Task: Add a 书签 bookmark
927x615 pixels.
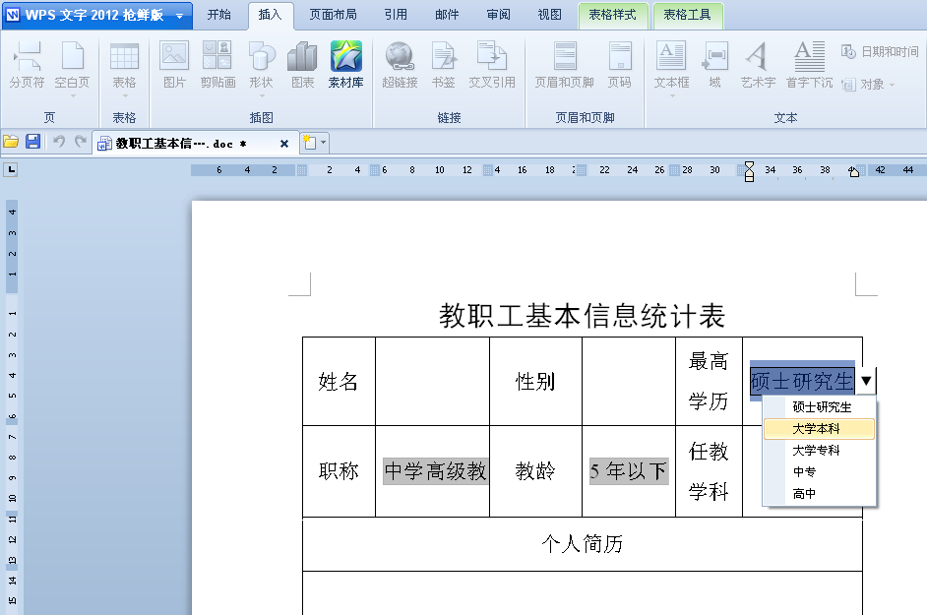Action: click(444, 64)
